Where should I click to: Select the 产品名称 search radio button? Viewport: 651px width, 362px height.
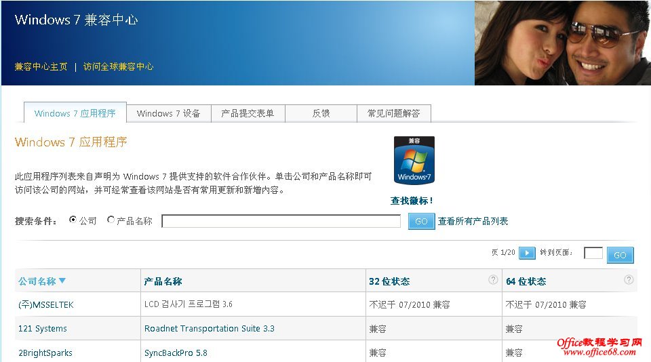111,220
